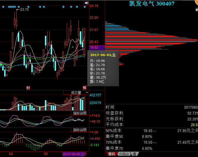Click the 23.75 high price label

pyautogui.click(x=24, y=10)
